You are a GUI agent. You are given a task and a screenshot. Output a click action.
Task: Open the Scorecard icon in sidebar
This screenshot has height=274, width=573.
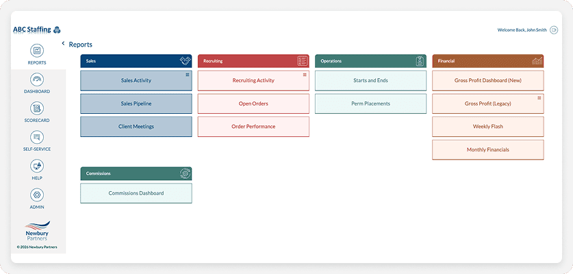tap(37, 108)
